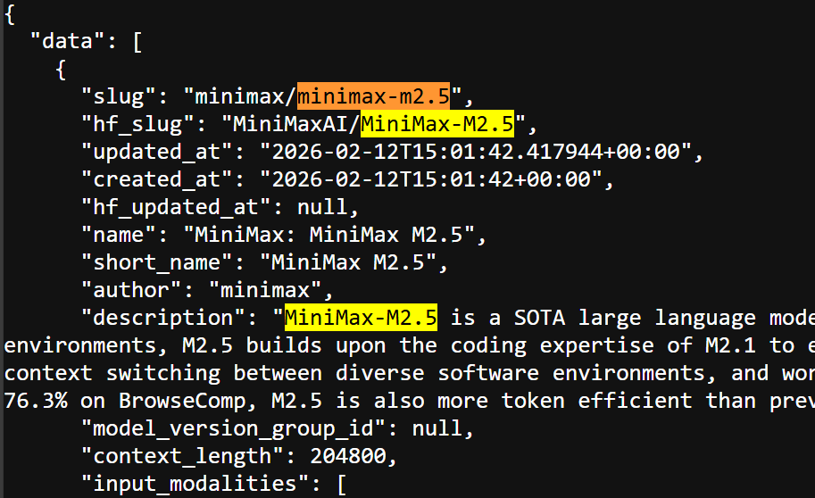Click the "created_at" key
Viewport: 815px width, 498px height.
(x=156, y=178)
